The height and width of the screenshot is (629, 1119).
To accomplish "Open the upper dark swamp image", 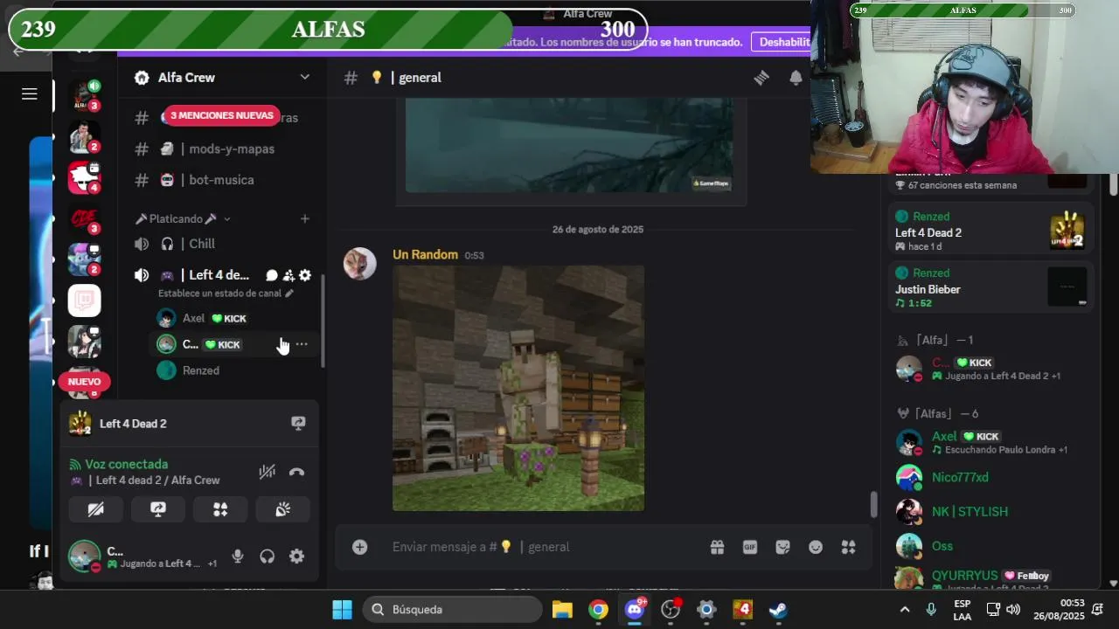I will [569, 145].
